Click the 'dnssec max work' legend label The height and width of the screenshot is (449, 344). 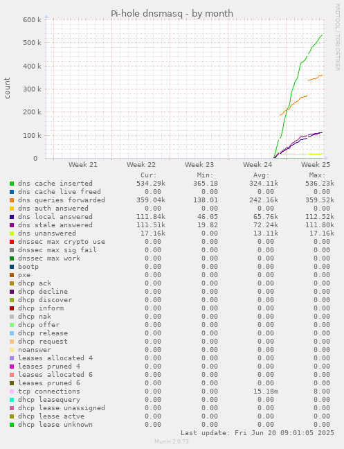click(x=49, y=258)
